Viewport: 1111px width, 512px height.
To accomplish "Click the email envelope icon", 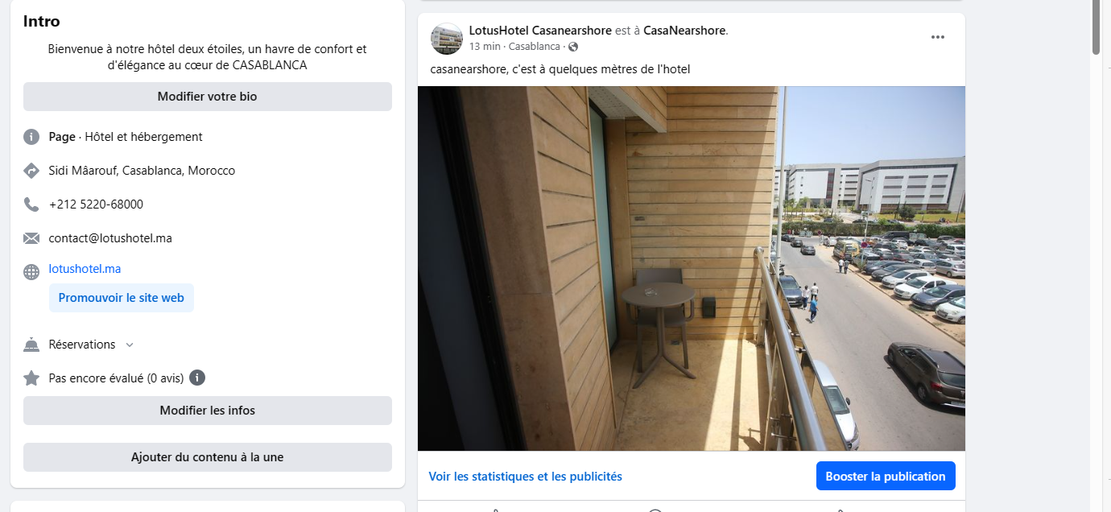I will pyautogui.click(x=31, y=238).
